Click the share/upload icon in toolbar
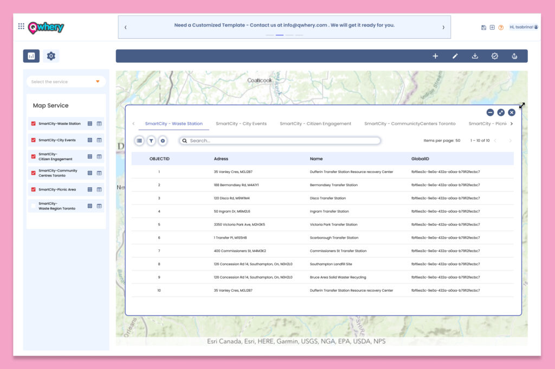Image resolution: width=555 pixels, height=369 pixels. click(514, 56)
